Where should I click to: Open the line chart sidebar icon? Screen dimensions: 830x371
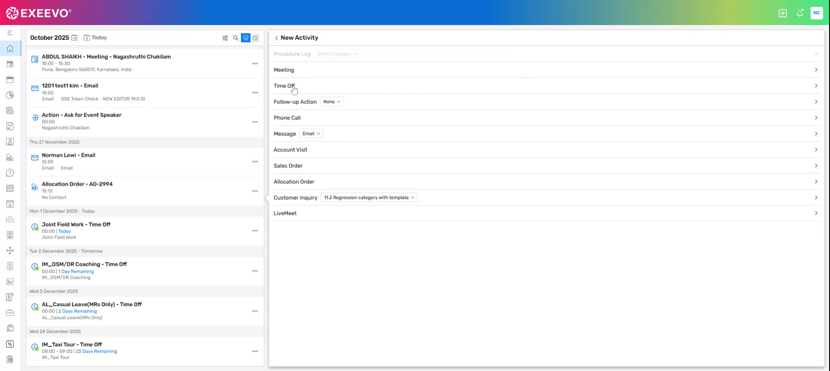point(10,281)
